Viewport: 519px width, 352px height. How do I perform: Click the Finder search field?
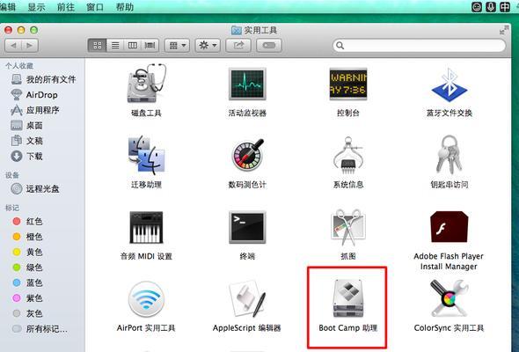tap(419, 46)
